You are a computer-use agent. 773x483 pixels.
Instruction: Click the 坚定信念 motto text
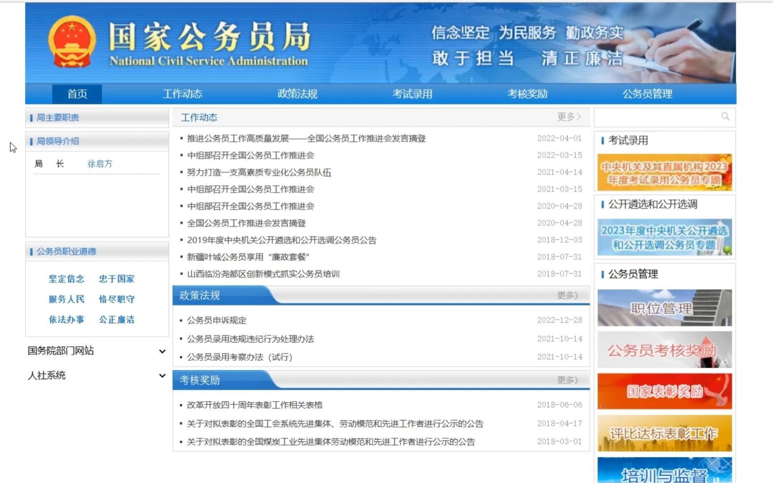coord(67,279)
